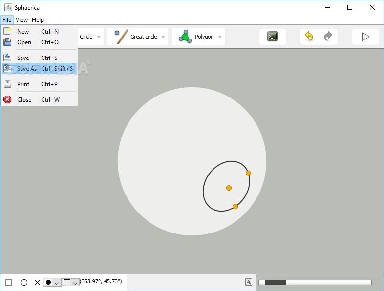Select the Circle tool label
The width and height of the screenshot is (384, 291).
click(x=86, y=37)
